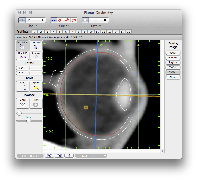The height and width of the screenshot is (180, 197).
Task: Select the POI cursor mode
Action: point(60,20)
